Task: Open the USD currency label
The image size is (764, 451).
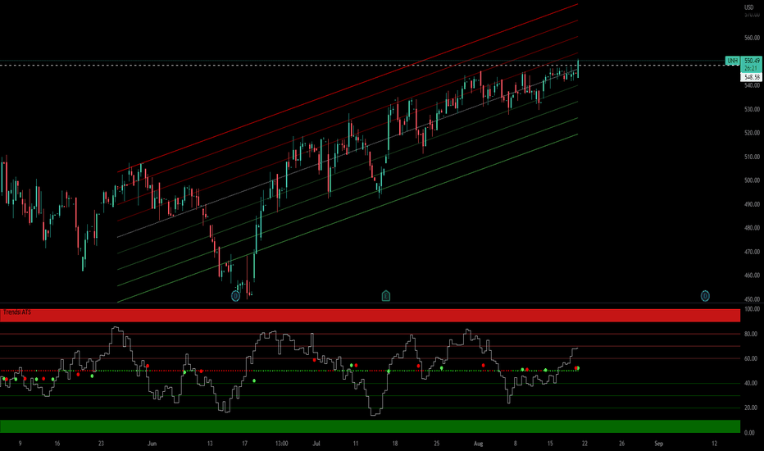Action: (749, 7)
